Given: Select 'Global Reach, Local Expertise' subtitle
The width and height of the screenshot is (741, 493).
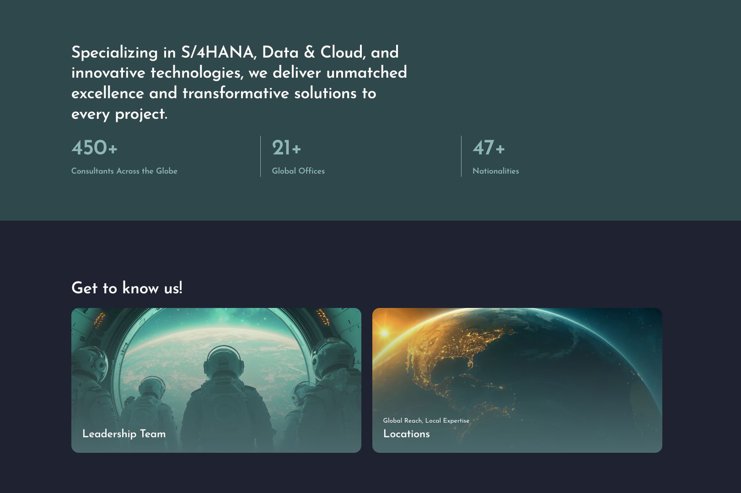Looking at the screenshot, I should coord(426,421).
